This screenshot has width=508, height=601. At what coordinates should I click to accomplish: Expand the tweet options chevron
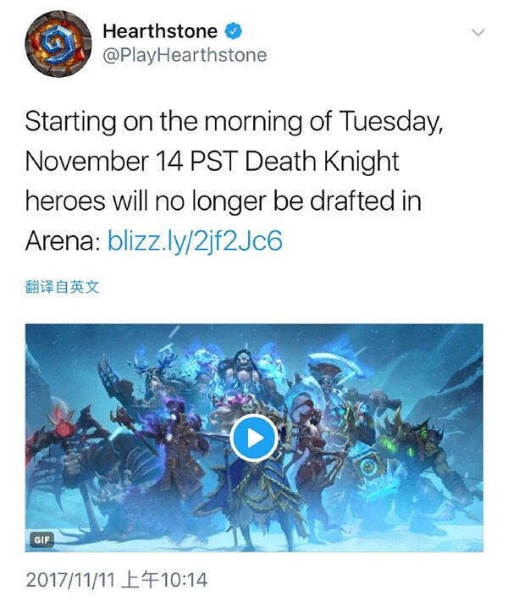tap(478, 32)
